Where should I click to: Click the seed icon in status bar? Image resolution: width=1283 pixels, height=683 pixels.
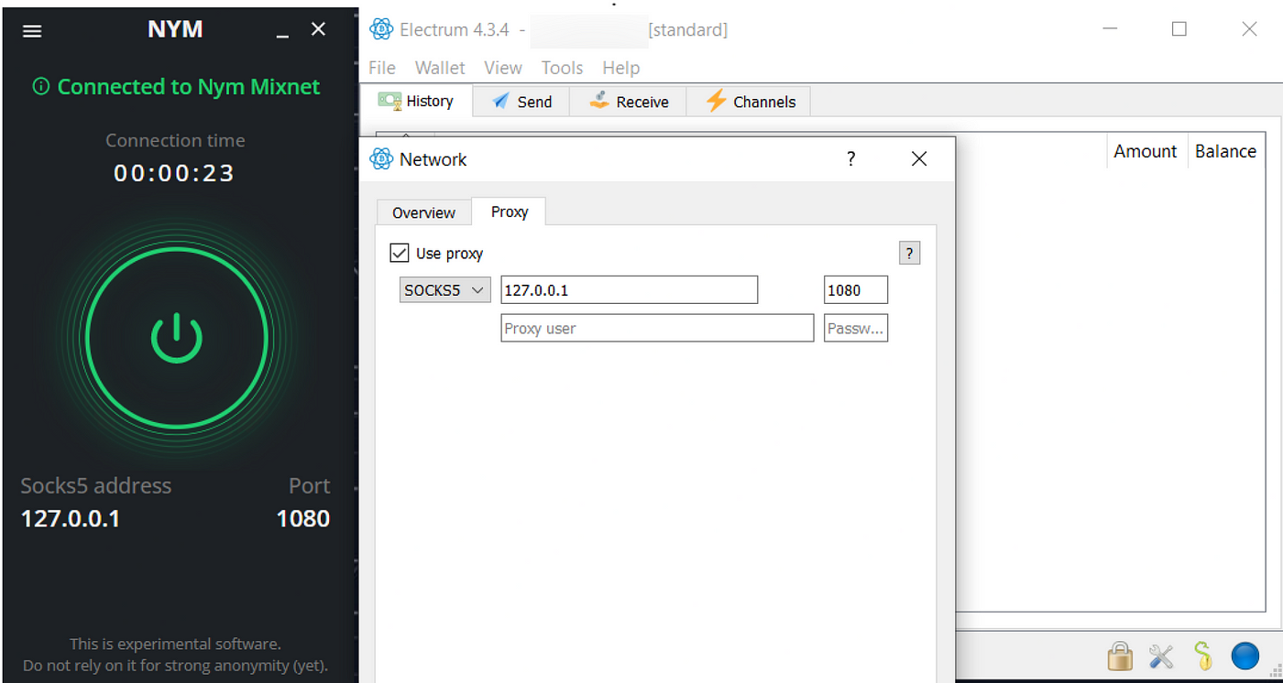pyautogui.click(x=1203, y=656)
